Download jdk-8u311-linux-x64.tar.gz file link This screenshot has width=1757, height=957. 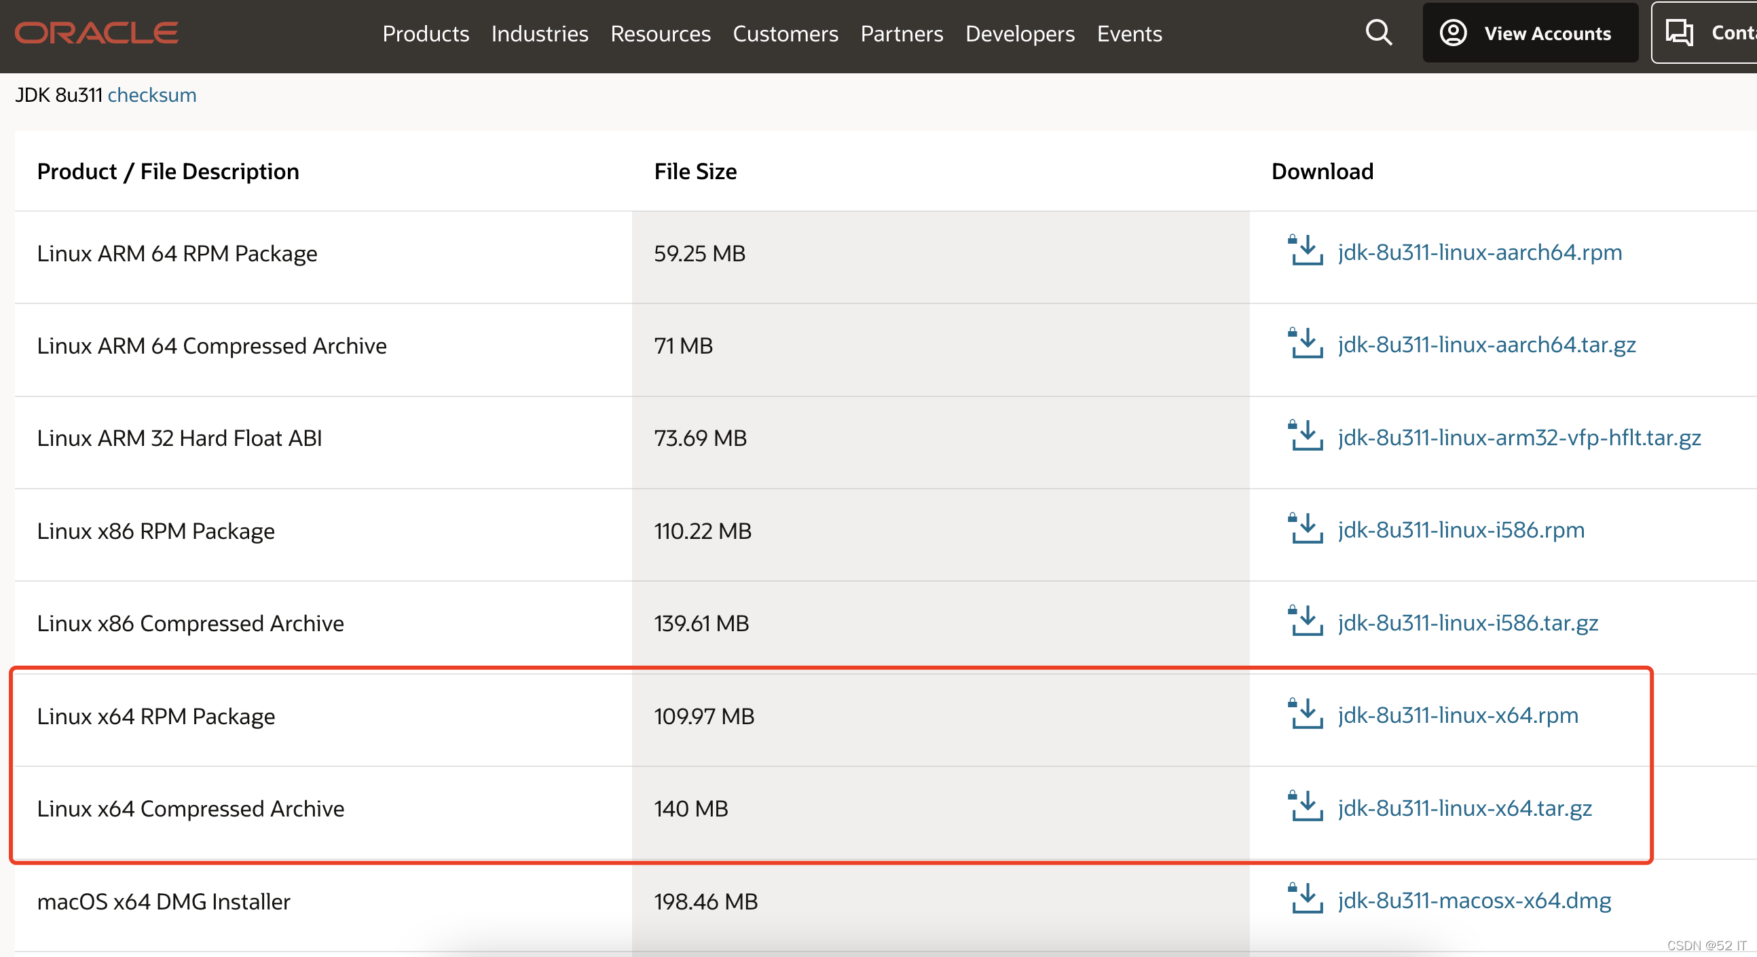coord(1464,808)
